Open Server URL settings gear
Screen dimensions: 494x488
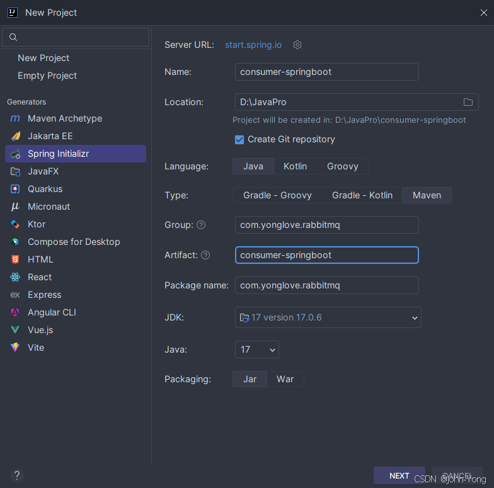click(x=297, y=45)
